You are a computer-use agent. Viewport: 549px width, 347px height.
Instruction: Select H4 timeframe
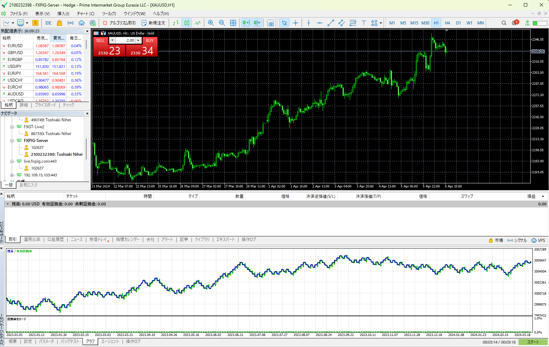coord(447,23)
